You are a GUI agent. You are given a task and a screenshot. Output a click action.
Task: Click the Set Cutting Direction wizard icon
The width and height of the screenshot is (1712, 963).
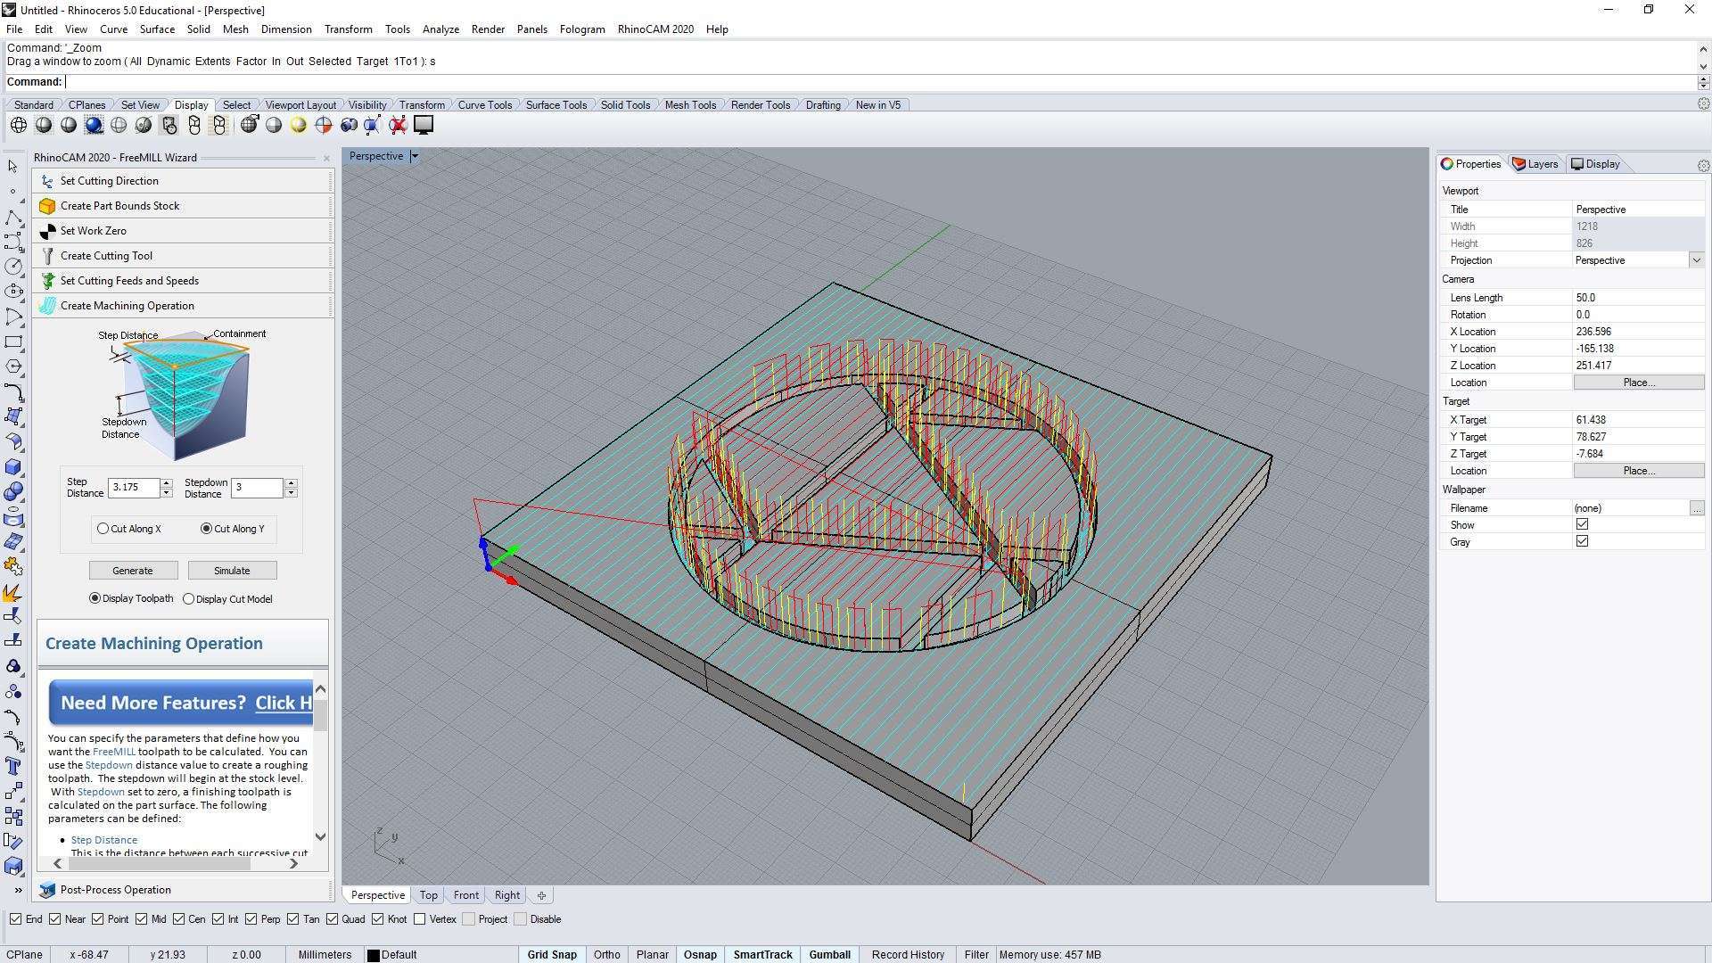[x=48, y=181]
